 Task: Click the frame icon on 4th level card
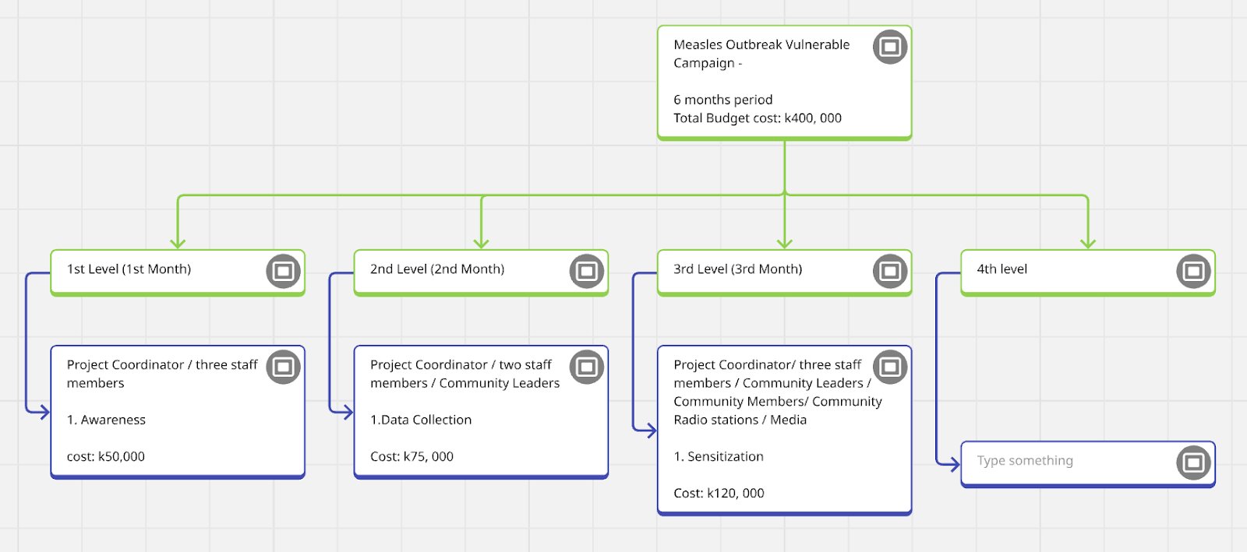(x=1193, y=272)
